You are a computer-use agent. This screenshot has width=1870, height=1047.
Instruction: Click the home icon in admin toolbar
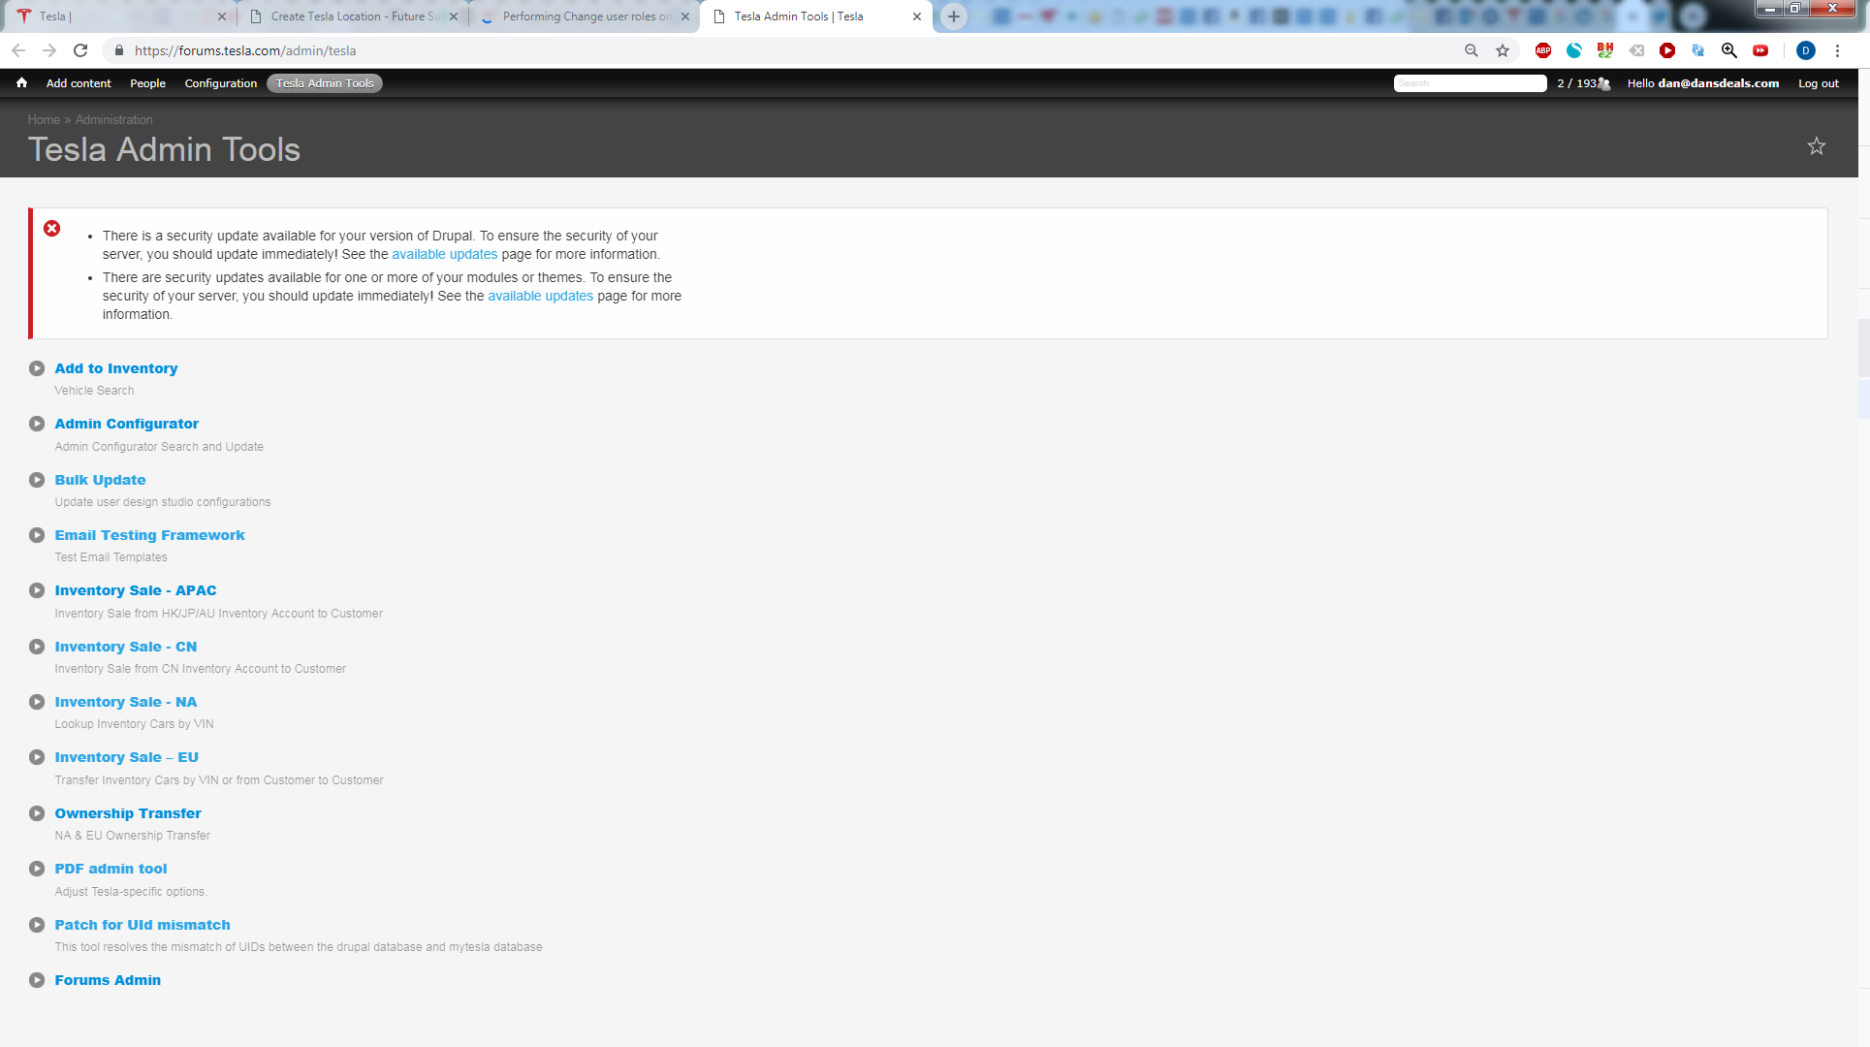tap(21, 83)
